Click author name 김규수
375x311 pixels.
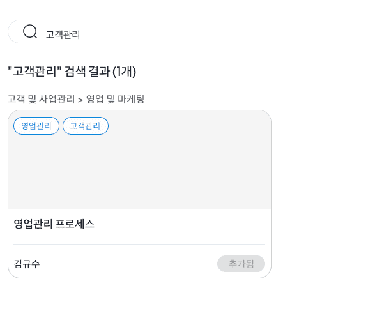[x=27, y=264]
